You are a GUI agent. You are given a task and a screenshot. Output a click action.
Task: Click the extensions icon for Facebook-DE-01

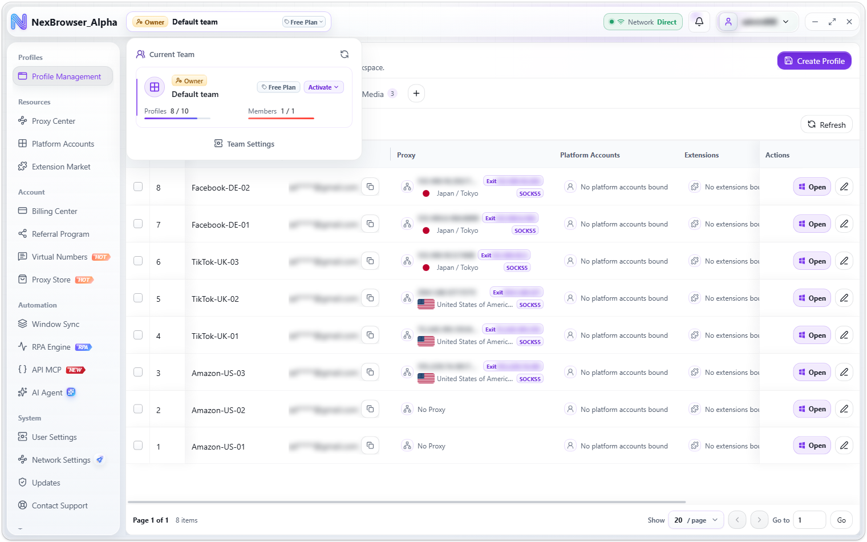point(695,224)
